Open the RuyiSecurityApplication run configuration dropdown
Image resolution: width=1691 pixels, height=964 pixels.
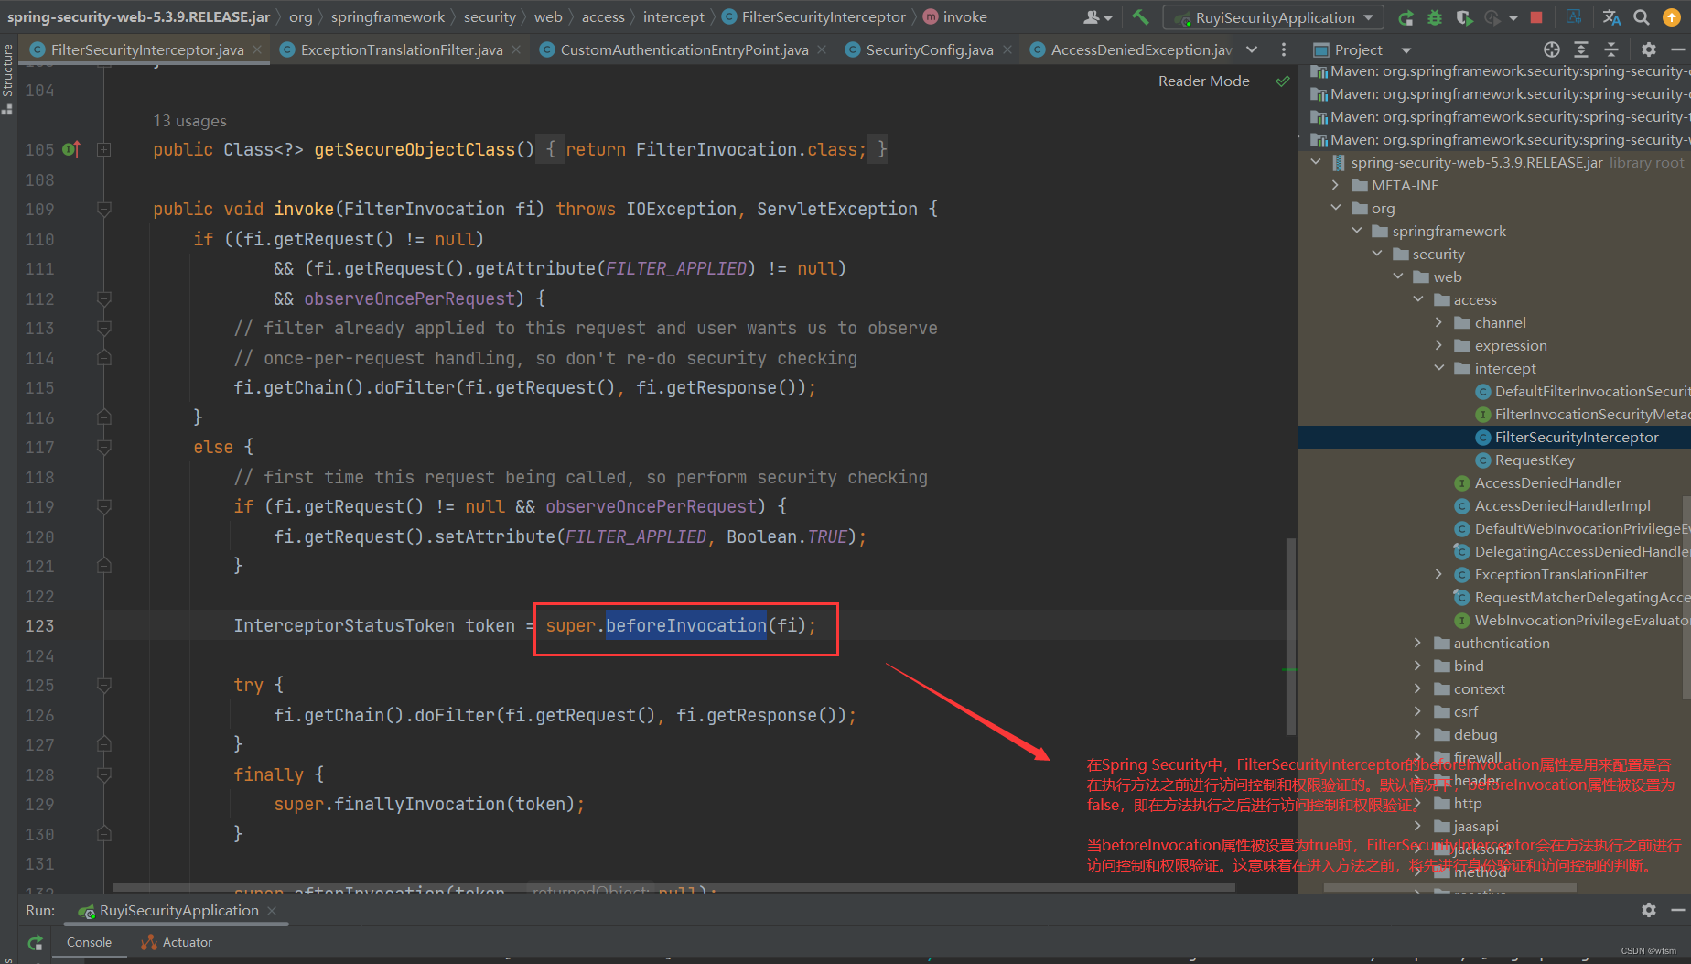1272,16
